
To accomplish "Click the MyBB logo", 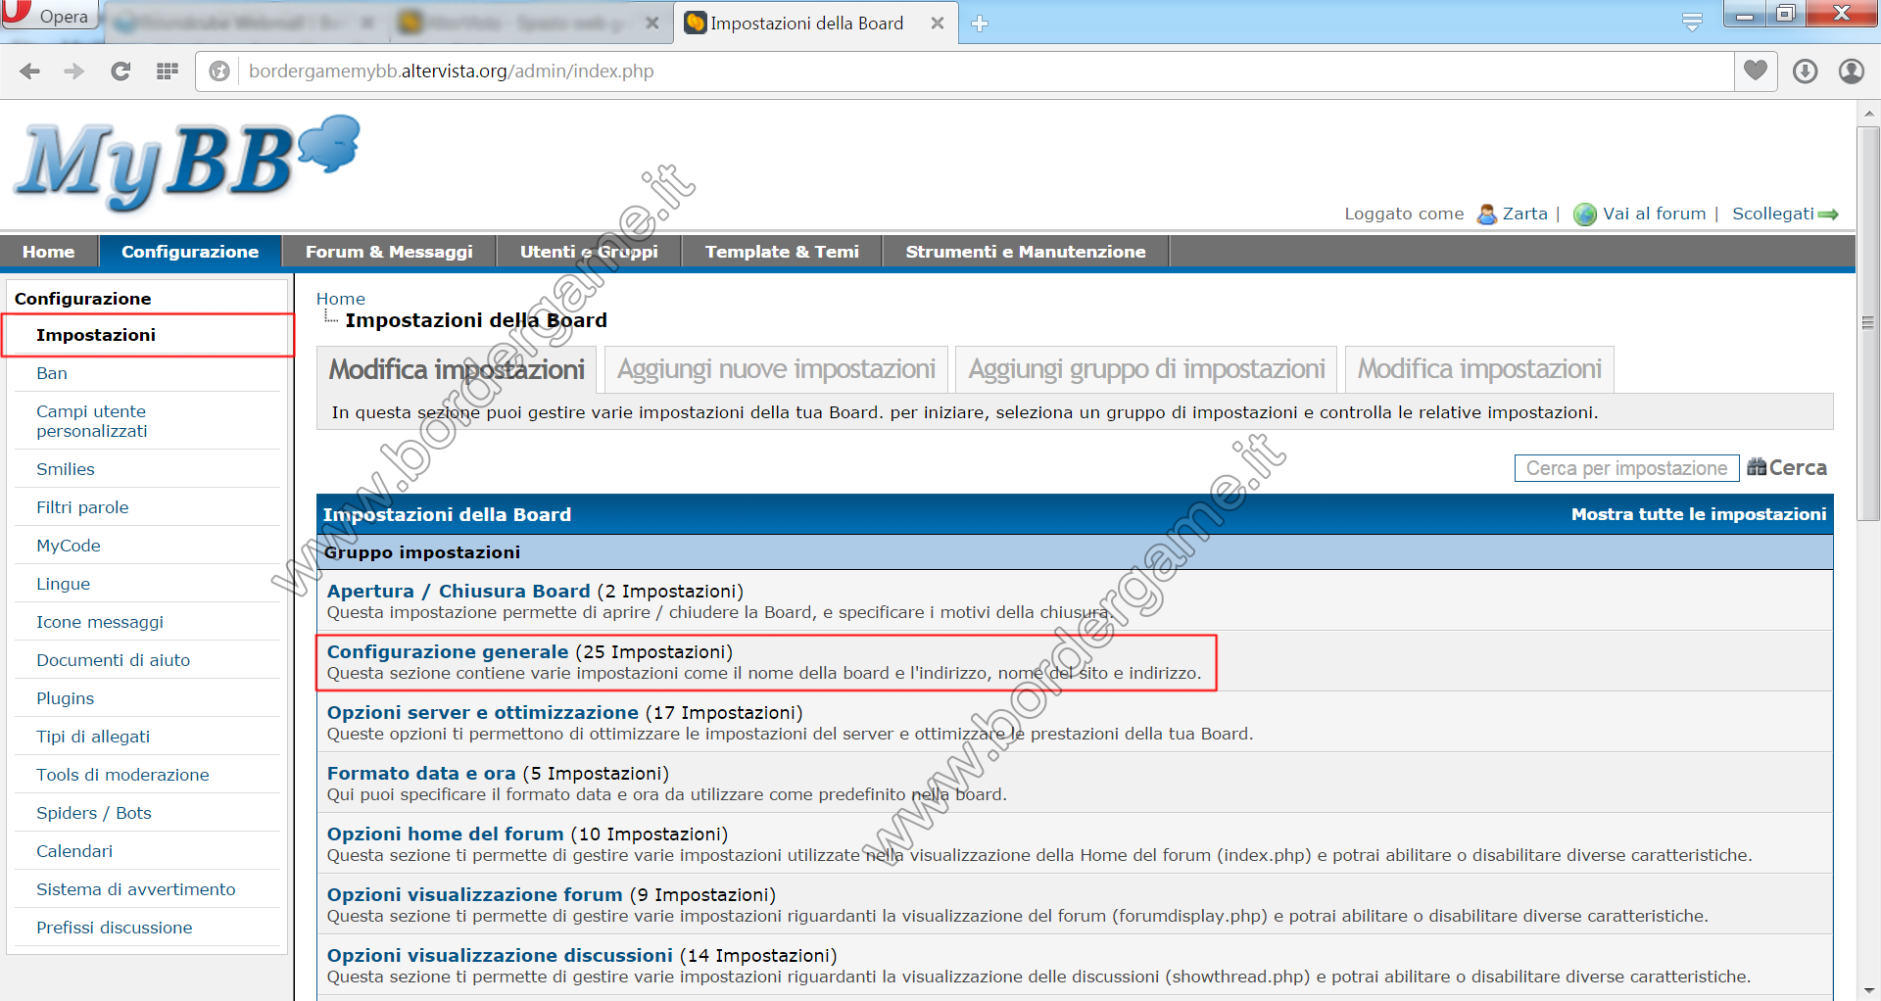I will (187, 162).
